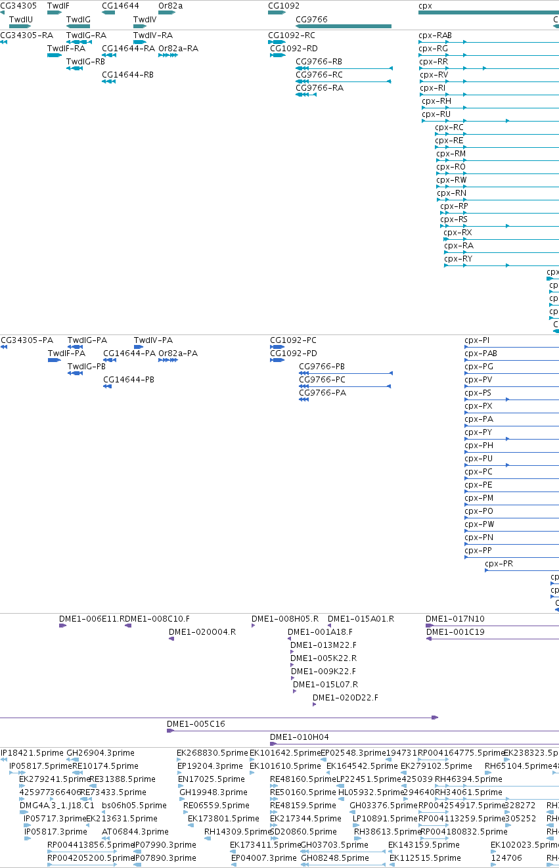Select protein cpx-PR label
Viewport: 559px width, 868px height.
click(x=499, y=564)
